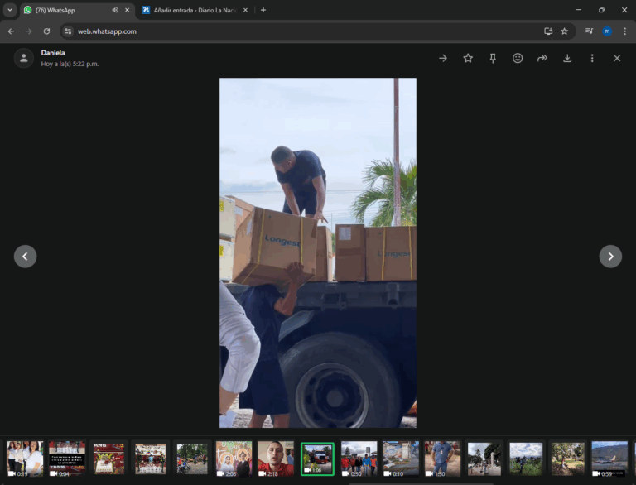The image size is (636, 485).
Task: Open the 0:04 video thumbnail
Action: click(67, 459)
